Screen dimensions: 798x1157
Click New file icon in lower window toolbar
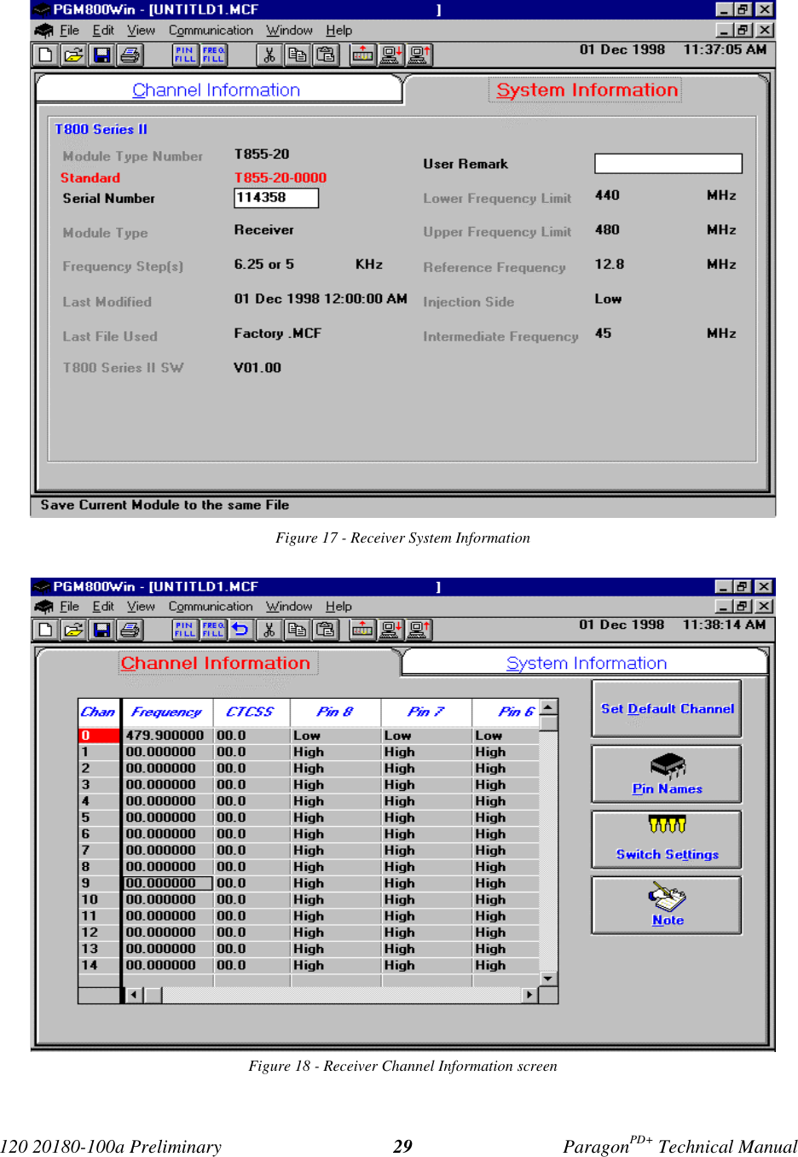click(x=46, y=630)
